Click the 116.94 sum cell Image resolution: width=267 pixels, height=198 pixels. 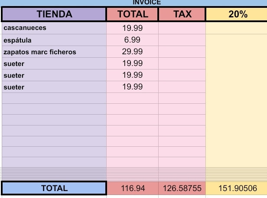pyautogui.click(x=133, y=188)
